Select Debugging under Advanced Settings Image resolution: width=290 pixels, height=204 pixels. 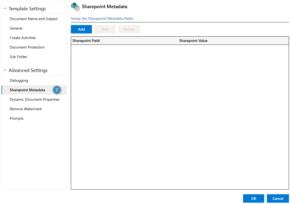(19, 80)
